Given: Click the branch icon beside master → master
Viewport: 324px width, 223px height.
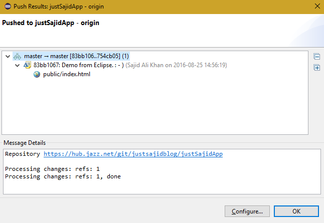Looking at the screenshot, I should 18,56.
